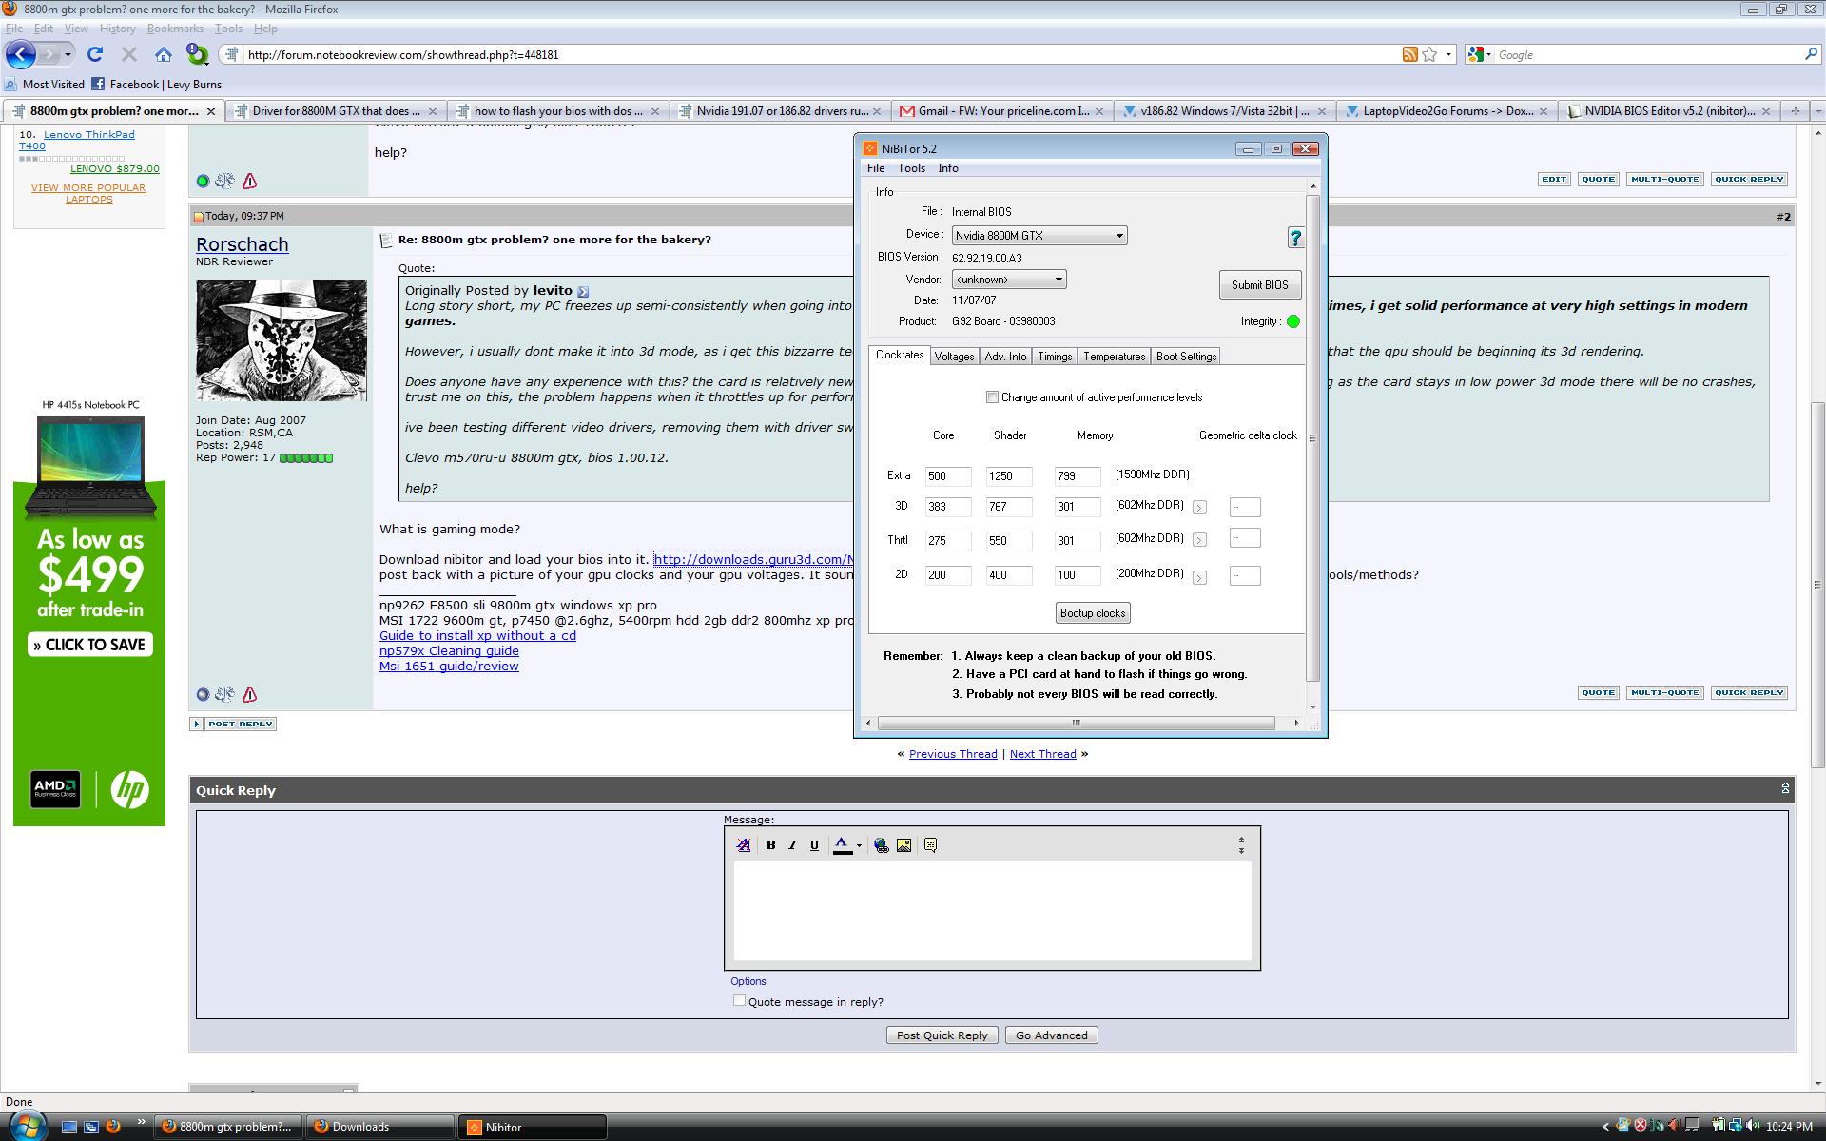
Task: Click Insert Image icon in editor
Action: (x=903, y=844)
